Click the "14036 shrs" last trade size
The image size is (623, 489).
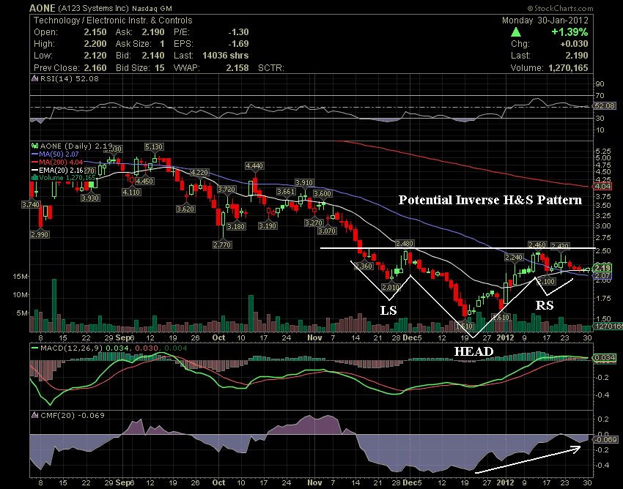coord(225,56)
